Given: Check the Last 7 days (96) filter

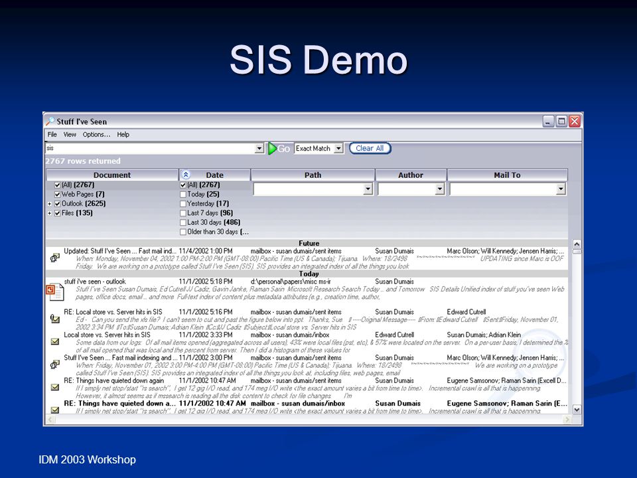Looking at the screenshot, I should click(x=183, y=213).
